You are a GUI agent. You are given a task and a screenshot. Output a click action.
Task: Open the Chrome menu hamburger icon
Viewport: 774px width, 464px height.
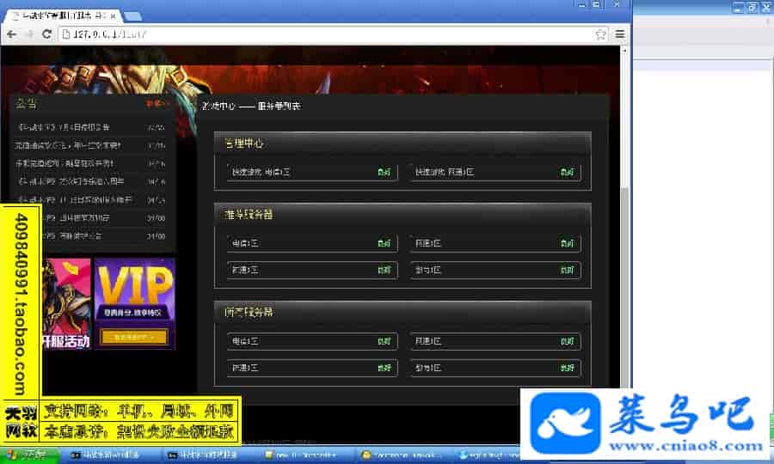coord(619,34)
